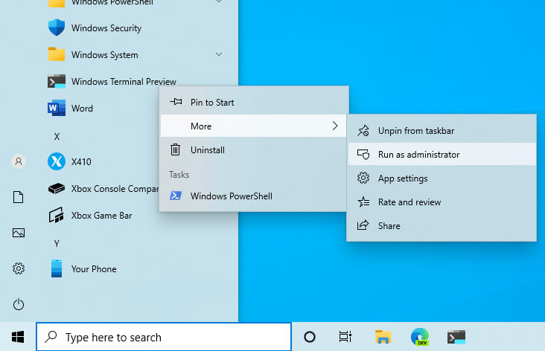The image size is (545, 351).
Task: Open the More submenu entry
Action: tap(254, 126)
